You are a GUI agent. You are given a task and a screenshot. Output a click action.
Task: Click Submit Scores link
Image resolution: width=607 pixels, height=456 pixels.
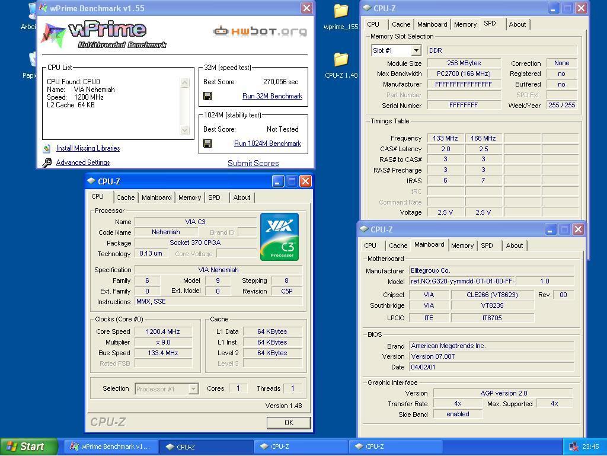[x=253, y=163]
